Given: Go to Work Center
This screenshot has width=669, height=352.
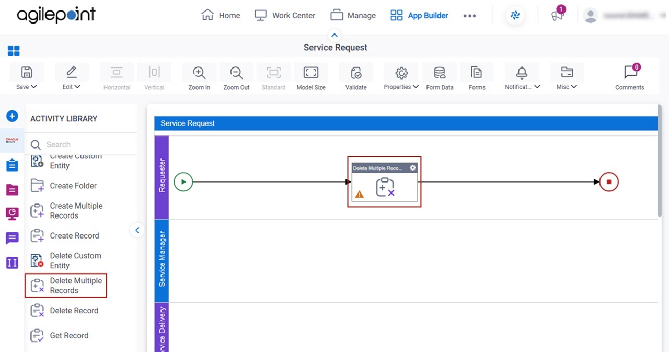Looking at the screenshot, I should coord(285,15).
